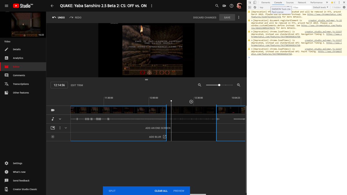Expand the document.registerElement deprecation message
The image size is (347, 195).
(x=252, y=21)
